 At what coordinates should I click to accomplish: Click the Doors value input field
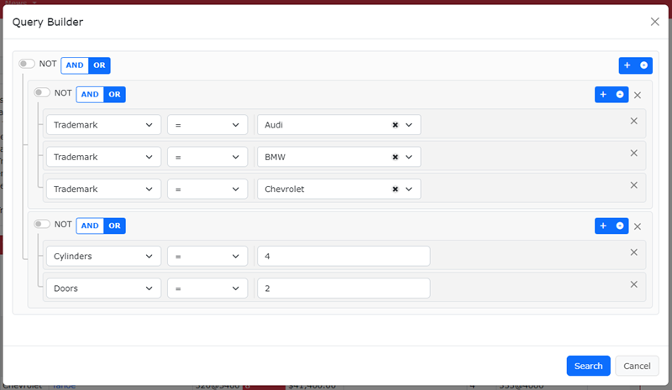tap(344, 289)
